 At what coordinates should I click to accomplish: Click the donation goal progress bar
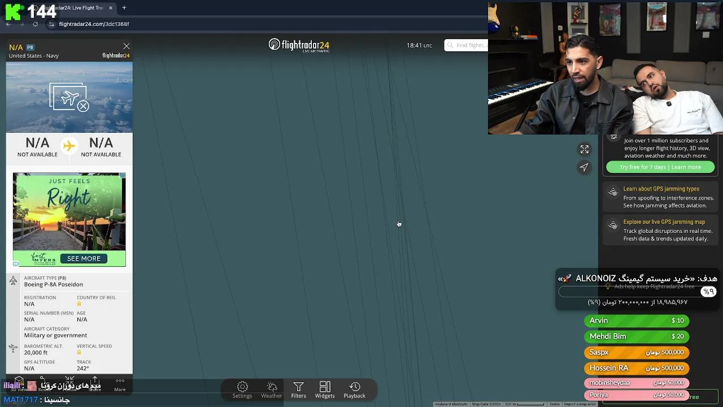pyautogui.click(x=638, y=292)
